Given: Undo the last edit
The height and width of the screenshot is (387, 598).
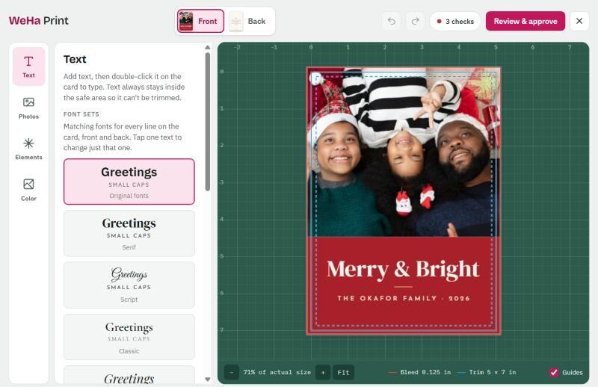Looking at the screenshot, I should [391, 22].
